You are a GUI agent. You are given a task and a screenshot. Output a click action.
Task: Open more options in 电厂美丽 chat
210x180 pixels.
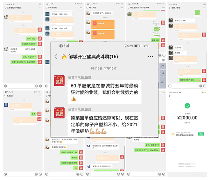coord(122,8)
